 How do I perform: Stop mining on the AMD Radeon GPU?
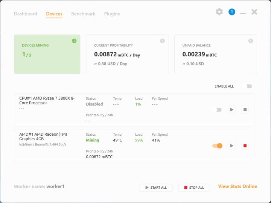(x=245, y=146)
